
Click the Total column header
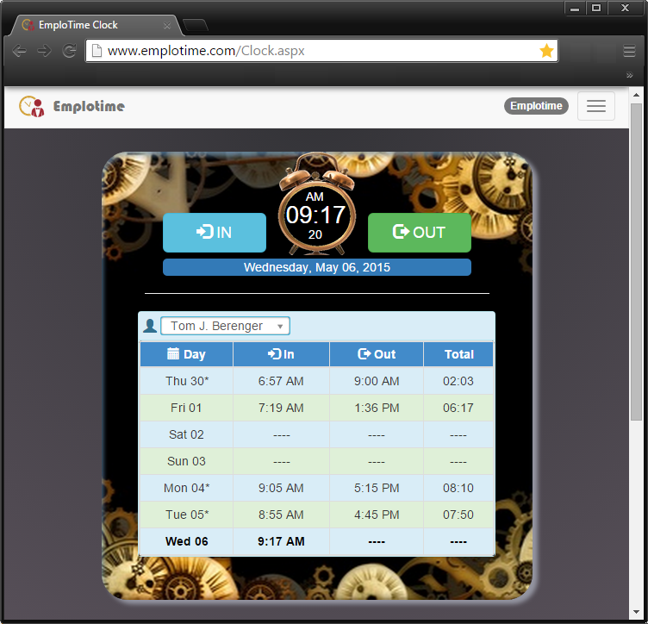pyautogui.click(x=458, y=354)
